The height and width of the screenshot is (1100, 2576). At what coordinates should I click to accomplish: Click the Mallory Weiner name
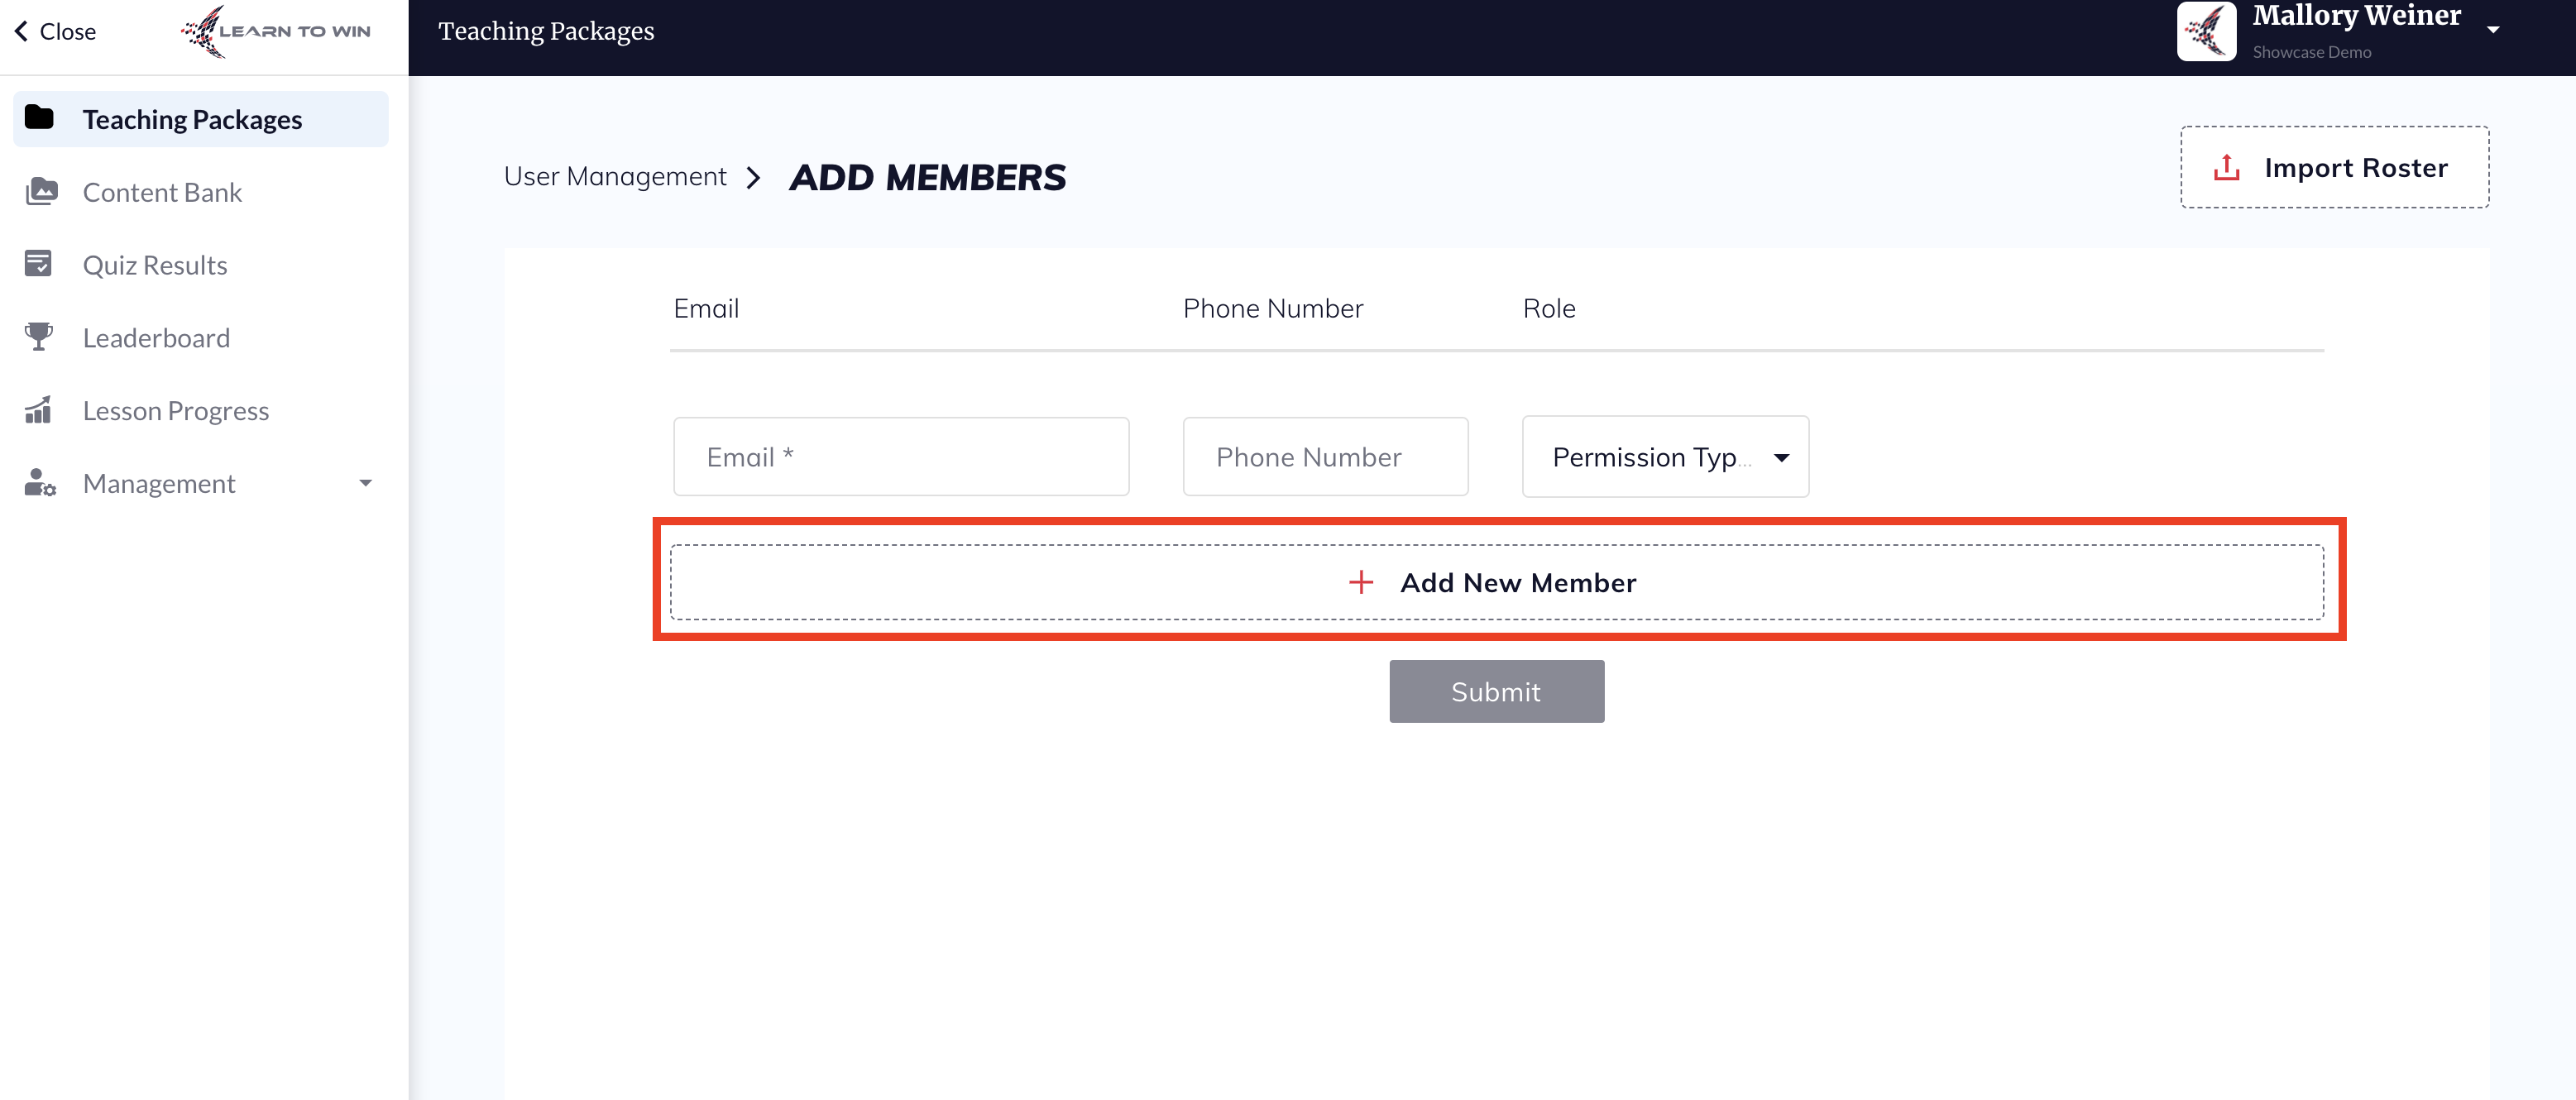coord(2356,16)
